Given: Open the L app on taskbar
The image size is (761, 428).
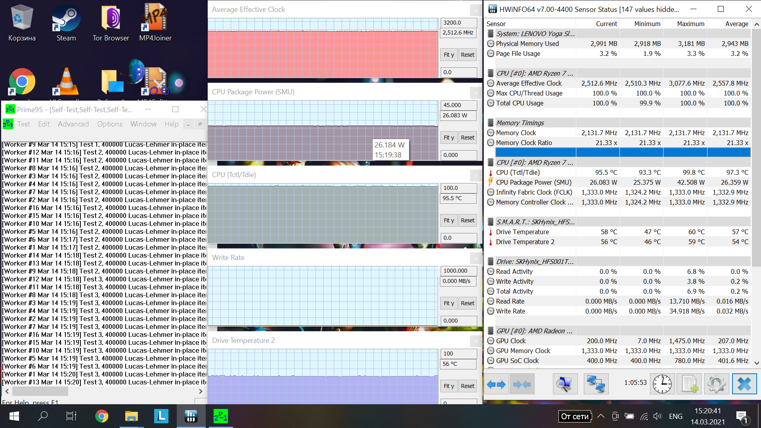Looking at the screenshot, I should point(161,416).
